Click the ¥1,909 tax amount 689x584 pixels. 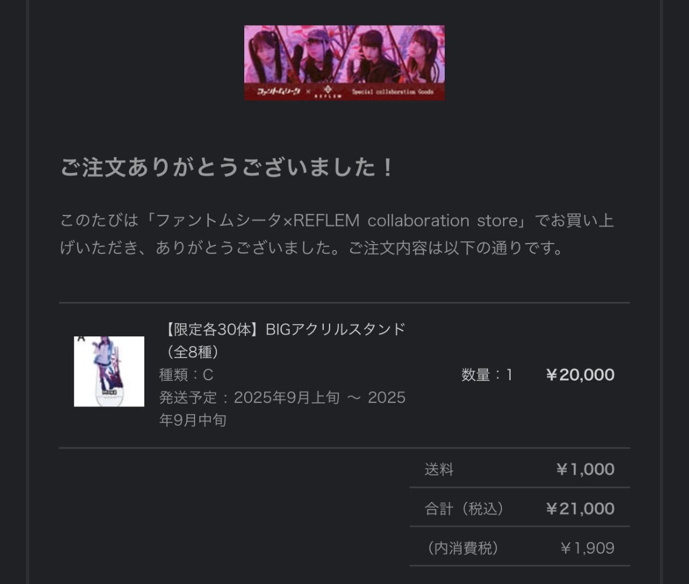coord(587,548)
